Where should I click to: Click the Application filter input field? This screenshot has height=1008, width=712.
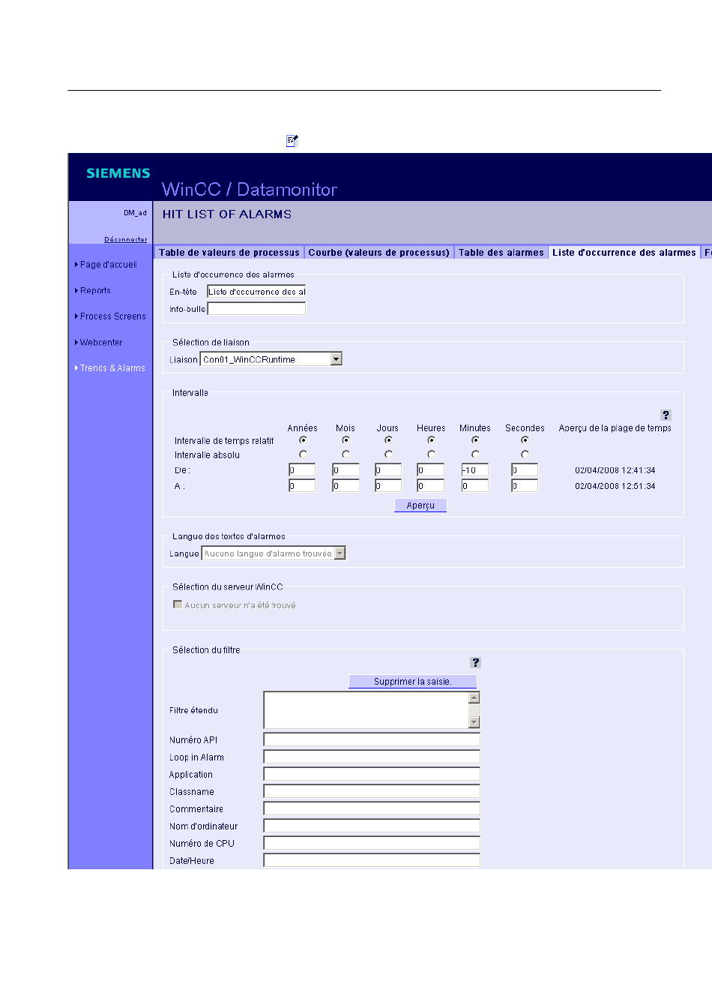click(372, 774)
